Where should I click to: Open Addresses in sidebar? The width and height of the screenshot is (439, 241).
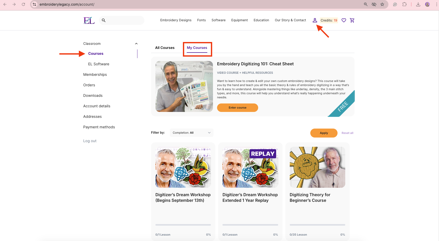pyautogui.click(x=92, y=117)
